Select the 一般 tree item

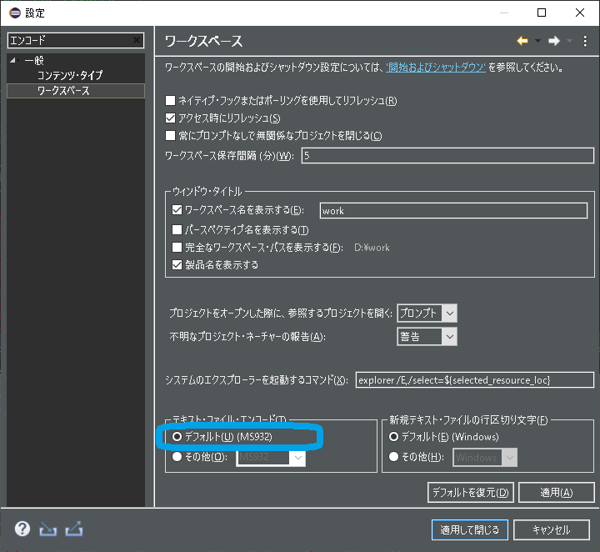pyautogui.click(x=34, y=60)
